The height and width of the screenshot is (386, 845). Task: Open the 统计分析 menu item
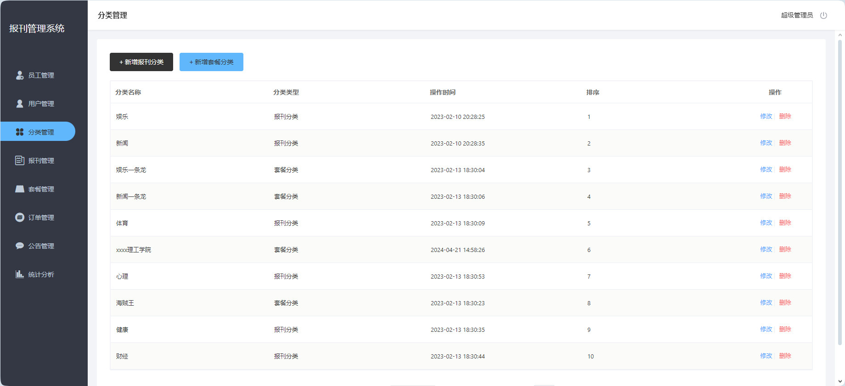click(41, 274)
